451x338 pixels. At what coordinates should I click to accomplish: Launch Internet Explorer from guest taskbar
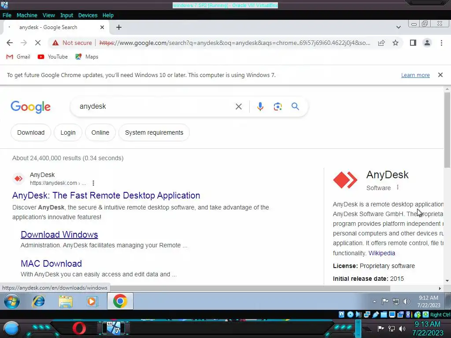[39, 301]
